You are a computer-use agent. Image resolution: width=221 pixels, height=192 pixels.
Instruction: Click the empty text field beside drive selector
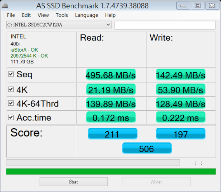(165, 25)
